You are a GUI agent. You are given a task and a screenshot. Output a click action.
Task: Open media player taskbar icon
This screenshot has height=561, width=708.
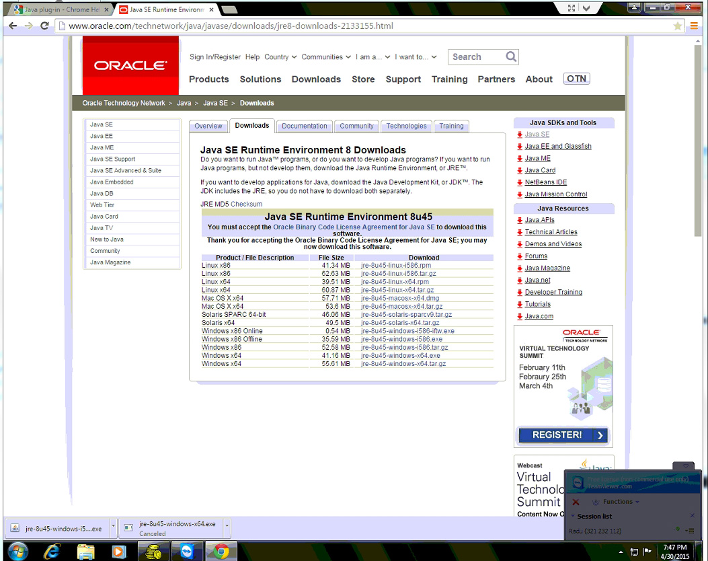pyautogui.click(x=119, y=552)
